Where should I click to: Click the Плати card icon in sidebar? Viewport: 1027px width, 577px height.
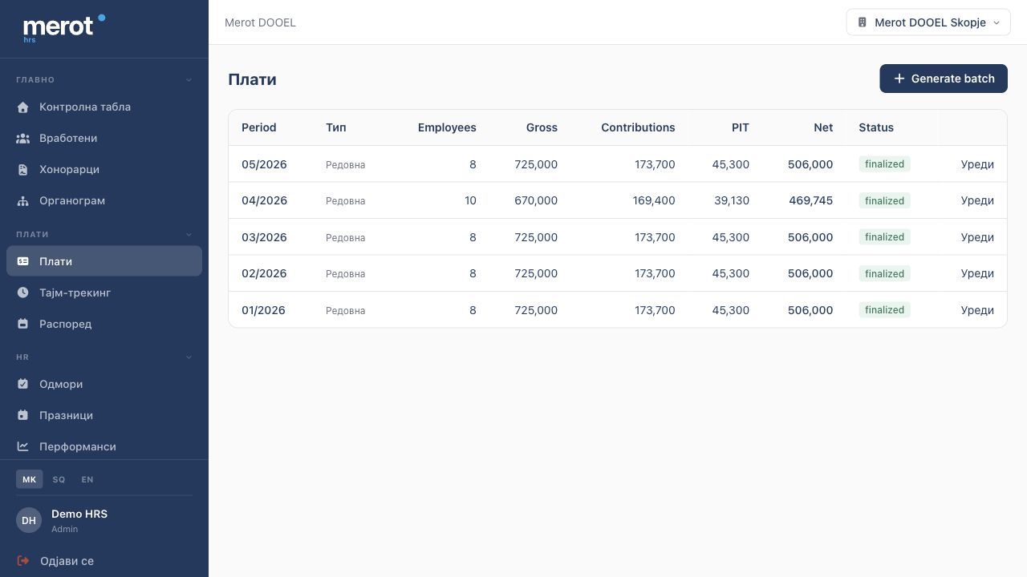tap(23, 262)
